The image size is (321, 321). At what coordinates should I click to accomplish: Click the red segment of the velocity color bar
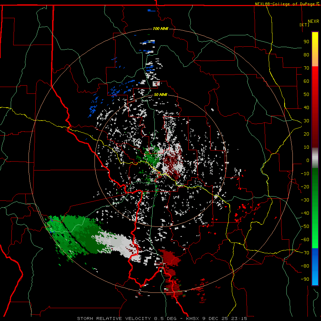pos(315,107)
